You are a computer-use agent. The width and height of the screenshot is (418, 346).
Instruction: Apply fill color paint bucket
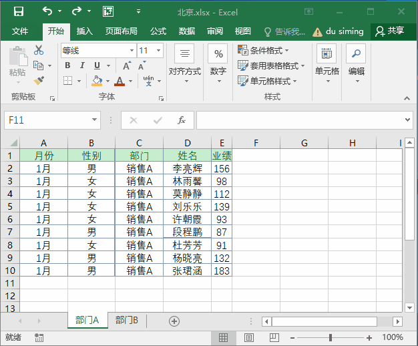[97, 81]
